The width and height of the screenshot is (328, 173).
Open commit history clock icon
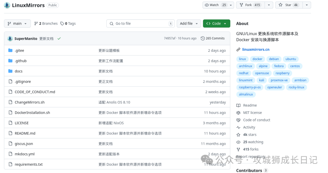click(x=203, y=38)
